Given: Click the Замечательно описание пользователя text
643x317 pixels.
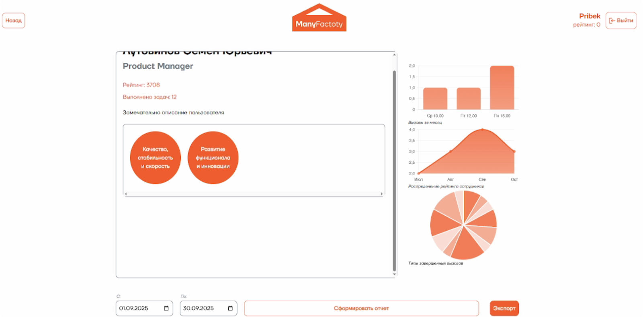Looking at the screenshot, I should coord(173,113).
